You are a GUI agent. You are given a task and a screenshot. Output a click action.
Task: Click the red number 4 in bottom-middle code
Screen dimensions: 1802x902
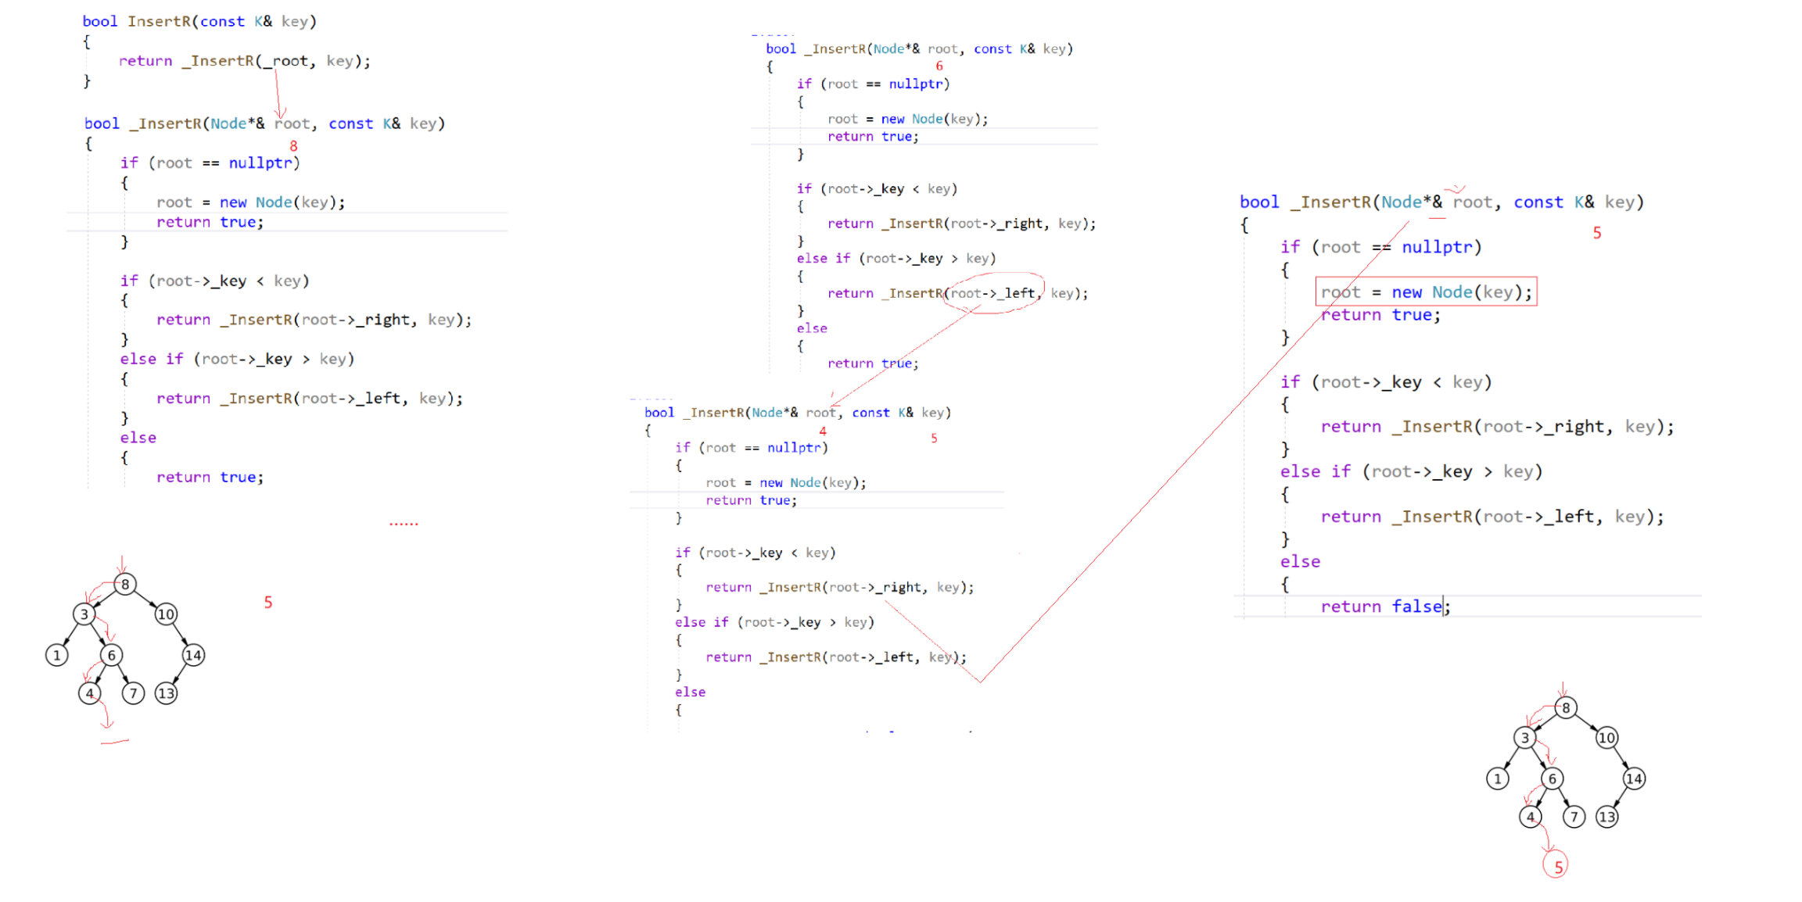pos(823,431)
